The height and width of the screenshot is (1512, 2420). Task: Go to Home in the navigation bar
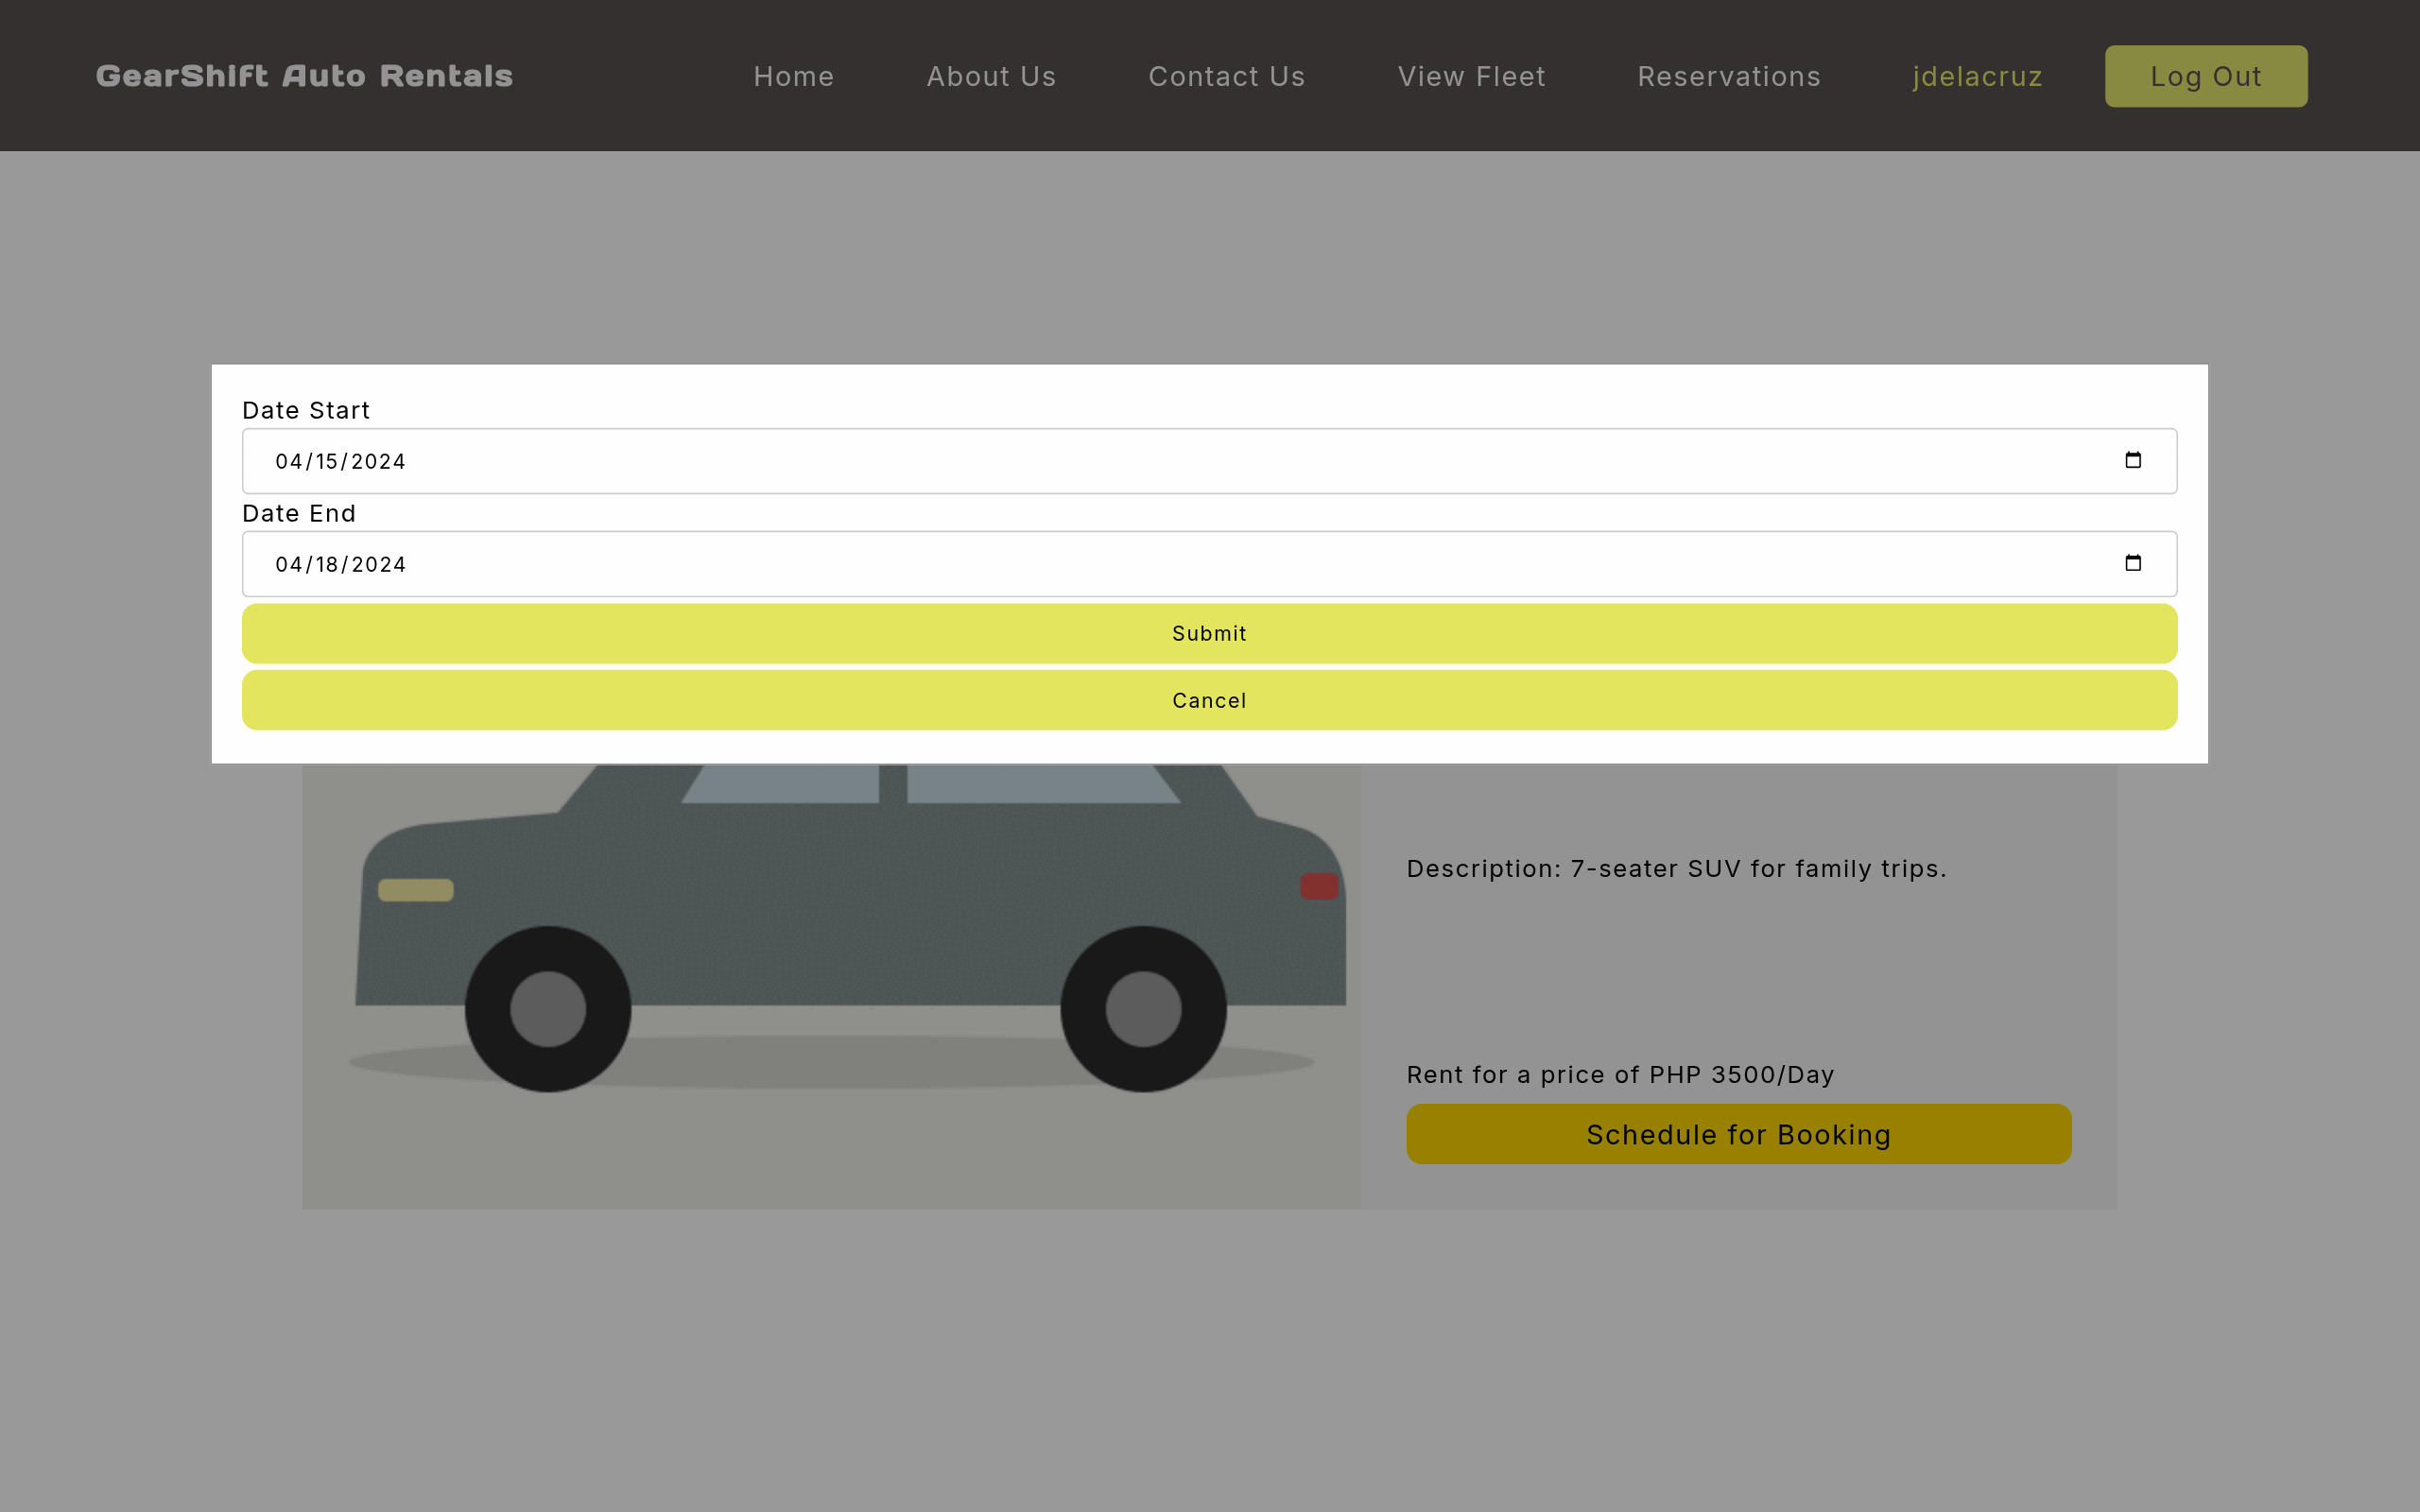pos(793,76)
